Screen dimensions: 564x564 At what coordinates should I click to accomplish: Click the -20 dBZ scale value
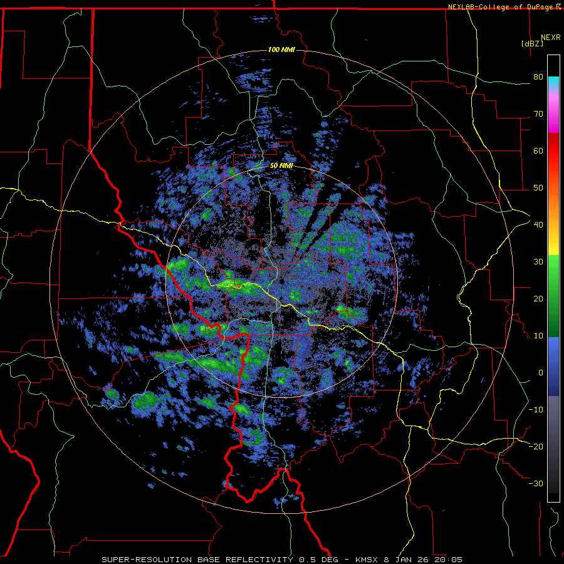[536, 447]
